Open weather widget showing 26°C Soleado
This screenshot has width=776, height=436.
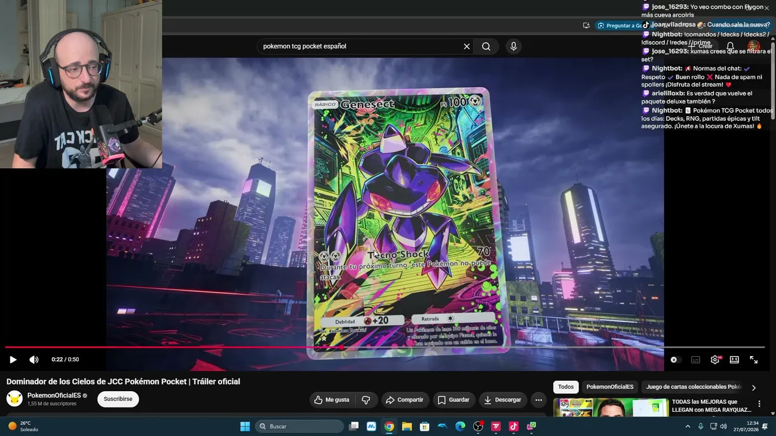23,426
